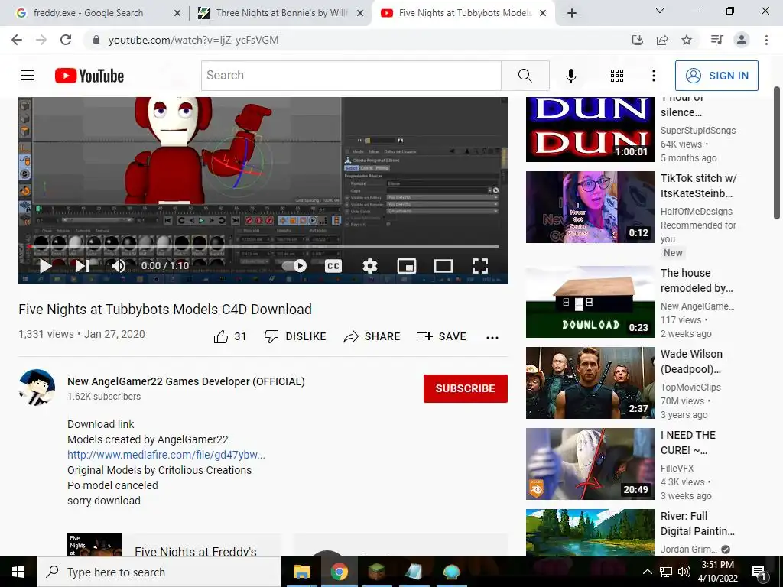The width and height of the screenshot is (783, 587).
Task: Save the video to a playlist
Action: click(x=441, y=337)
